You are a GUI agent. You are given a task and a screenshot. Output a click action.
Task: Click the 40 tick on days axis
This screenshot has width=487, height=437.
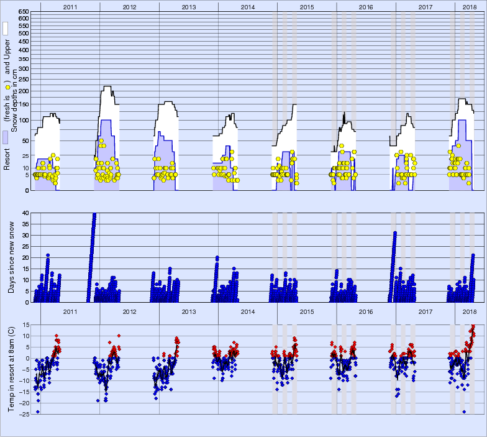coord(25,213)
